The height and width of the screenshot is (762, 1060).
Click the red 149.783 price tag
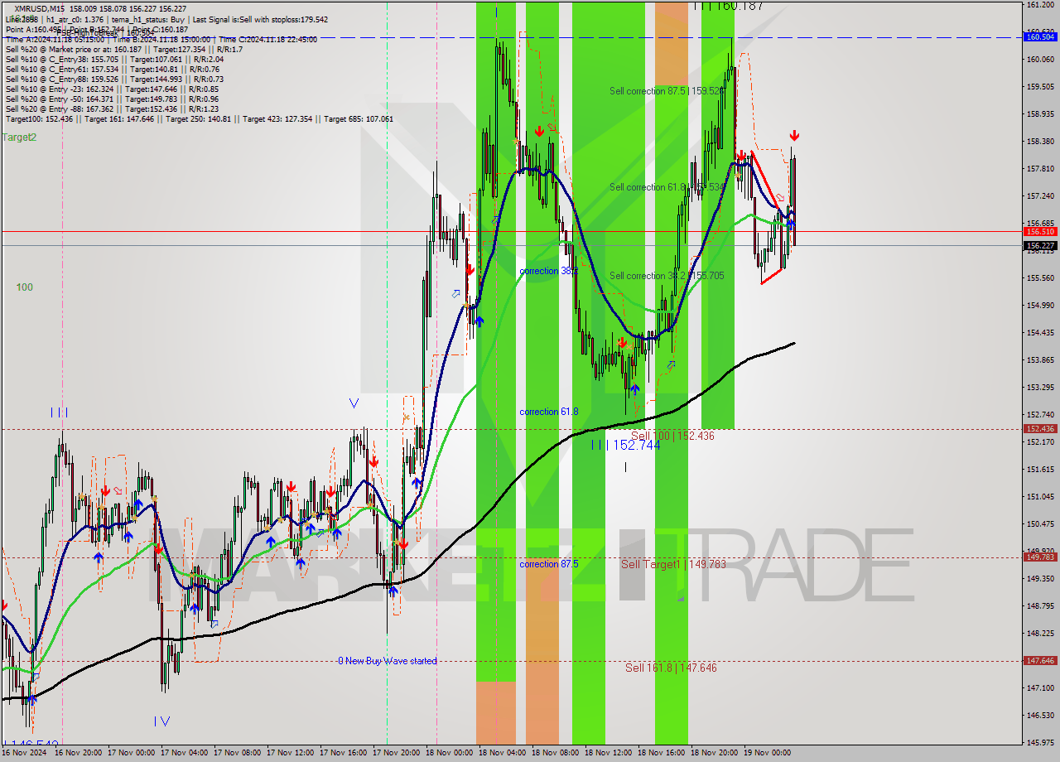[x=1040, y=557]
